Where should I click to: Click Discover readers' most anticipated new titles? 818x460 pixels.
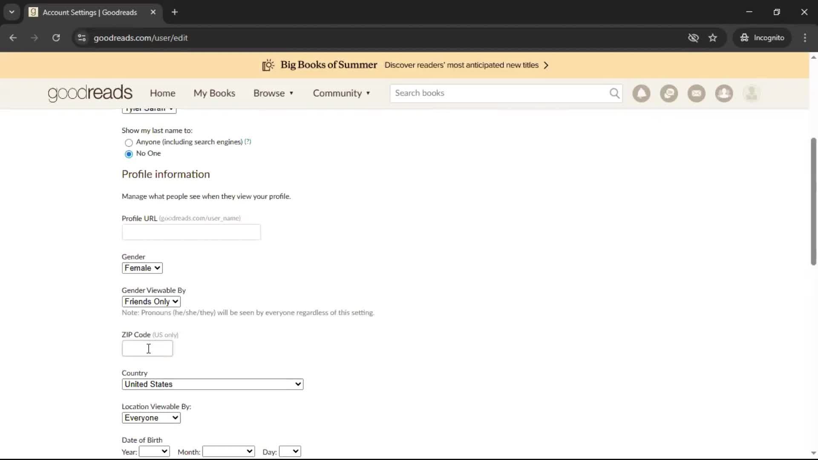pos(461,65)
